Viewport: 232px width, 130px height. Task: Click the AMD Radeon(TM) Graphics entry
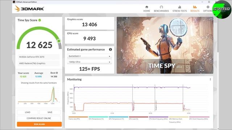click(x=39, y=64)
